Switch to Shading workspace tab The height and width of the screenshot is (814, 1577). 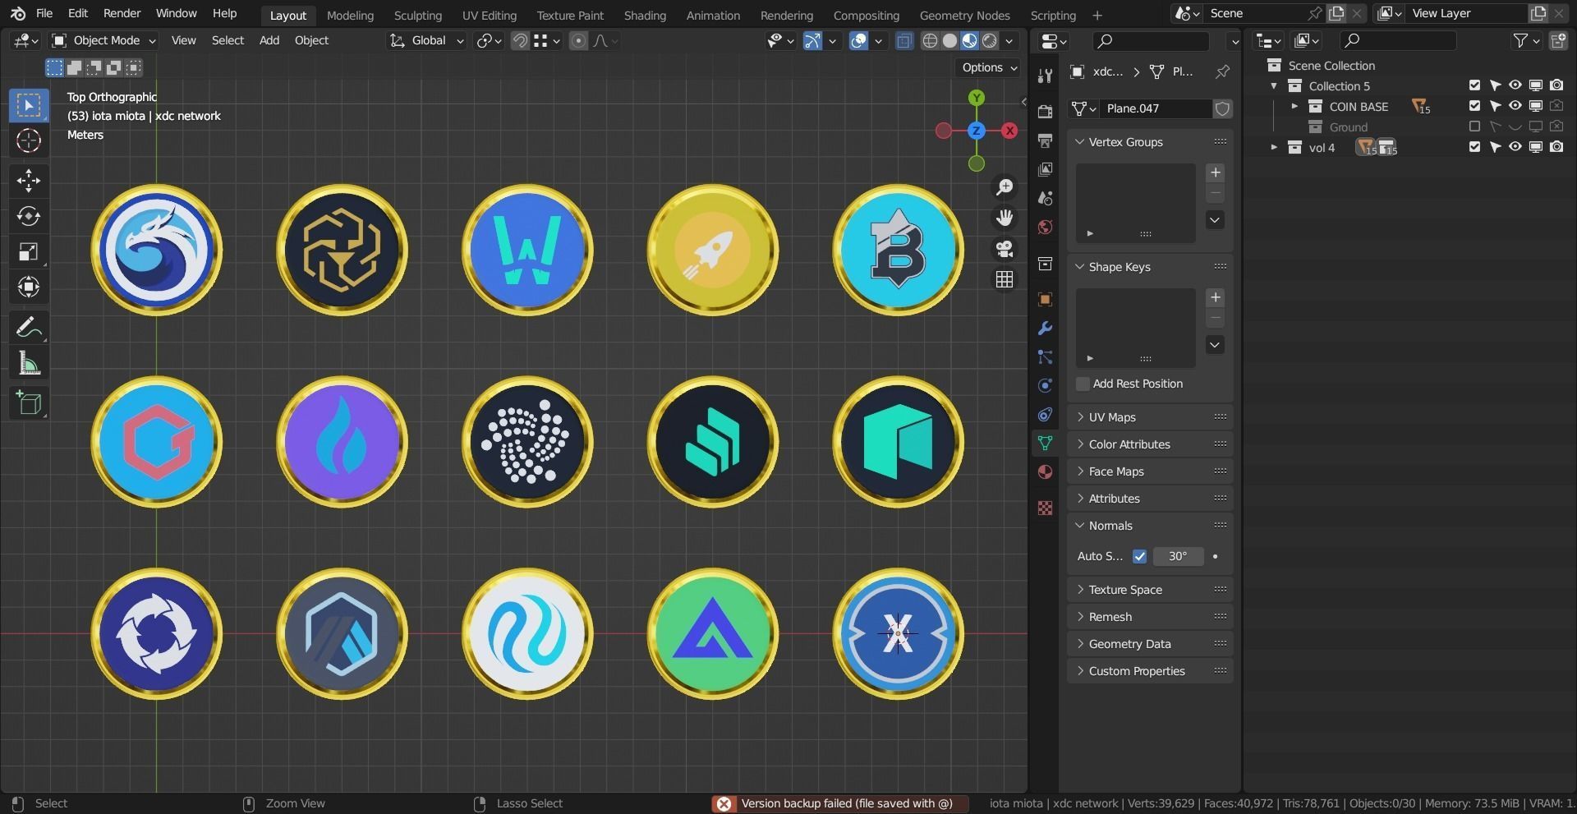coord(645,15)
